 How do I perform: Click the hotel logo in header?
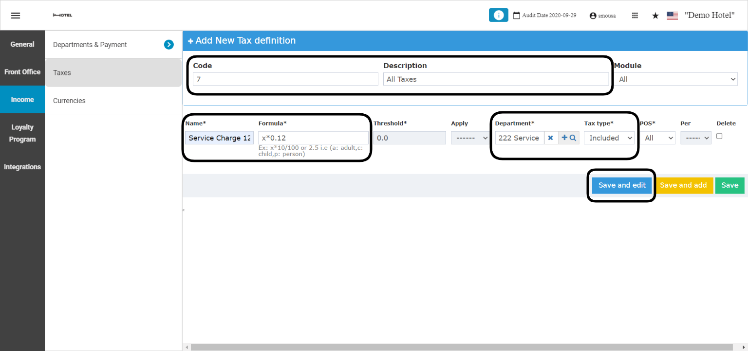62,16
